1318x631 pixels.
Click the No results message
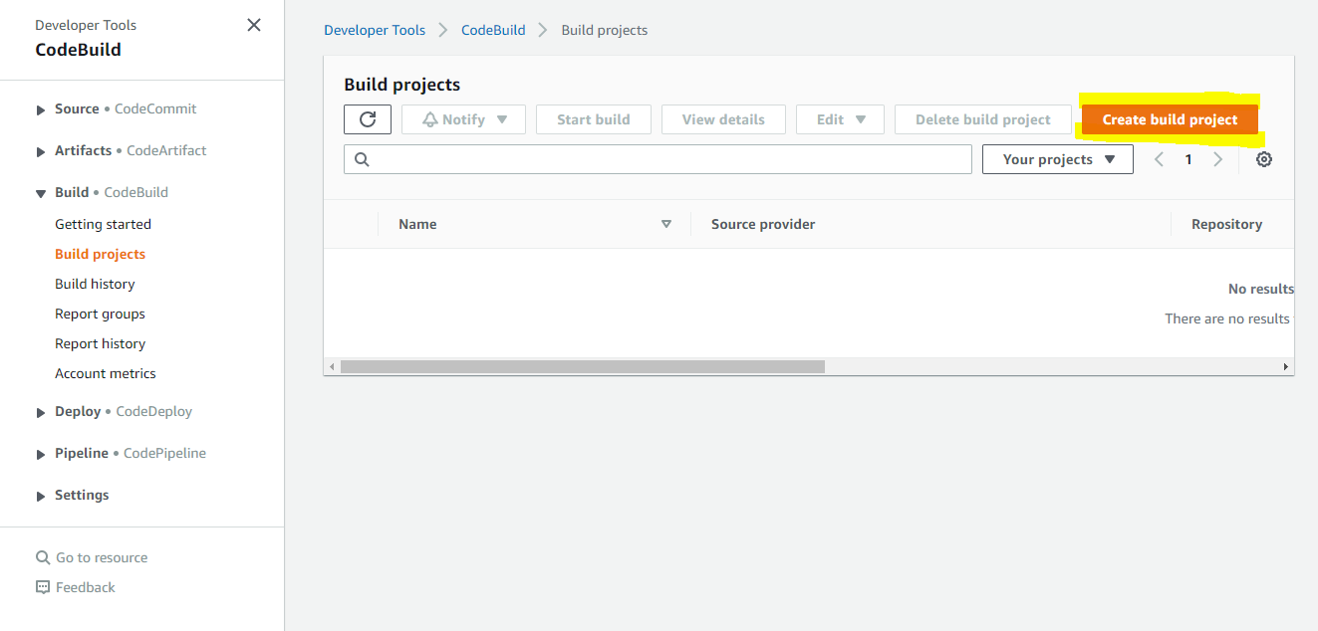click(1261, 289)
